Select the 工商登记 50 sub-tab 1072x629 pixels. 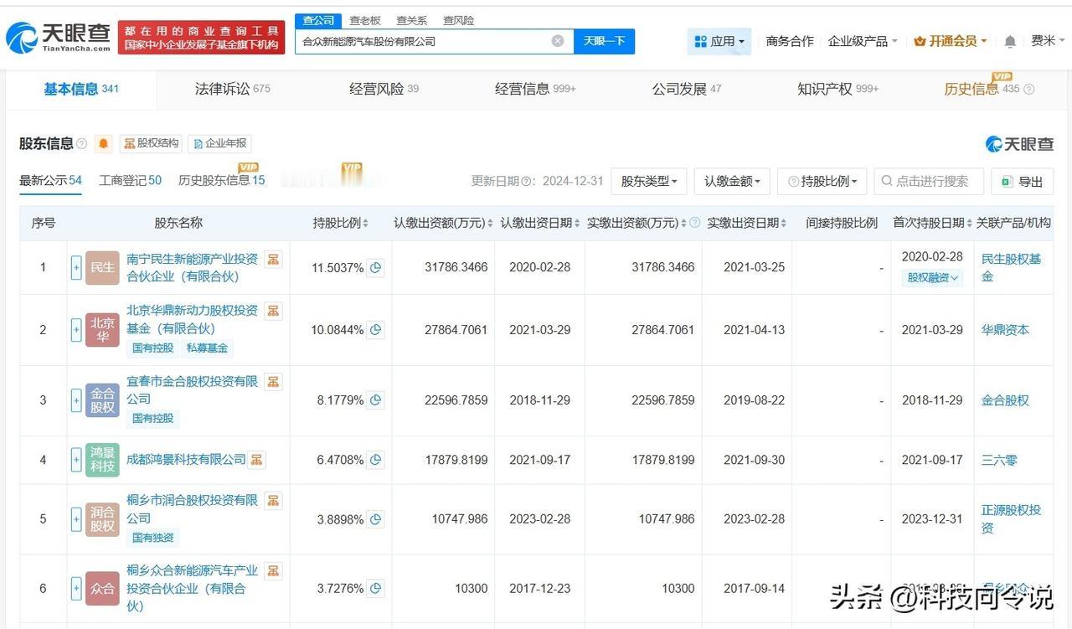131,180
